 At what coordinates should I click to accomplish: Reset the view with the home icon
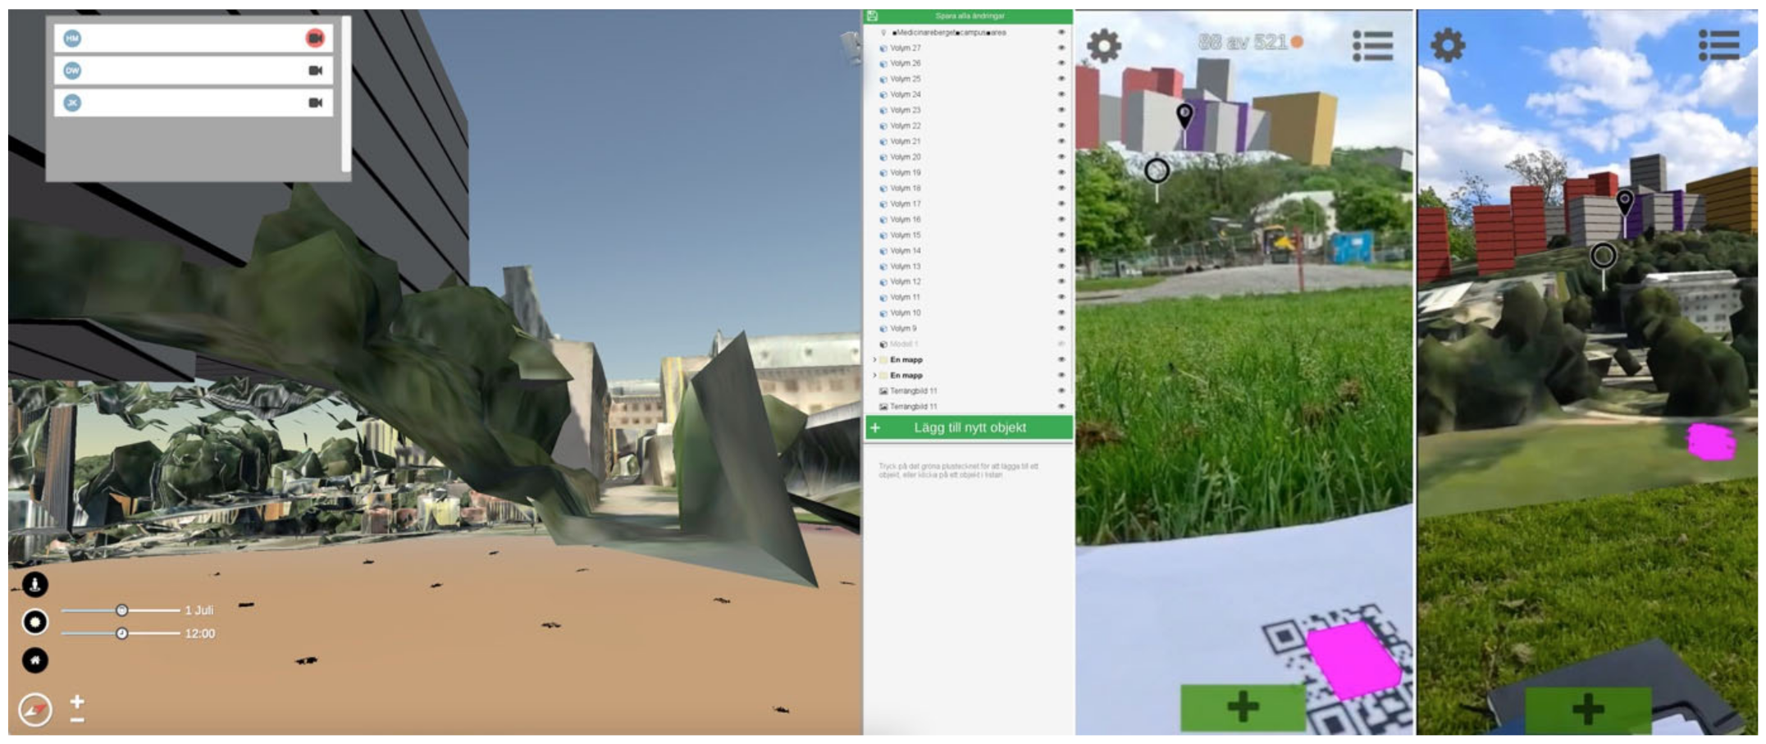34,660
